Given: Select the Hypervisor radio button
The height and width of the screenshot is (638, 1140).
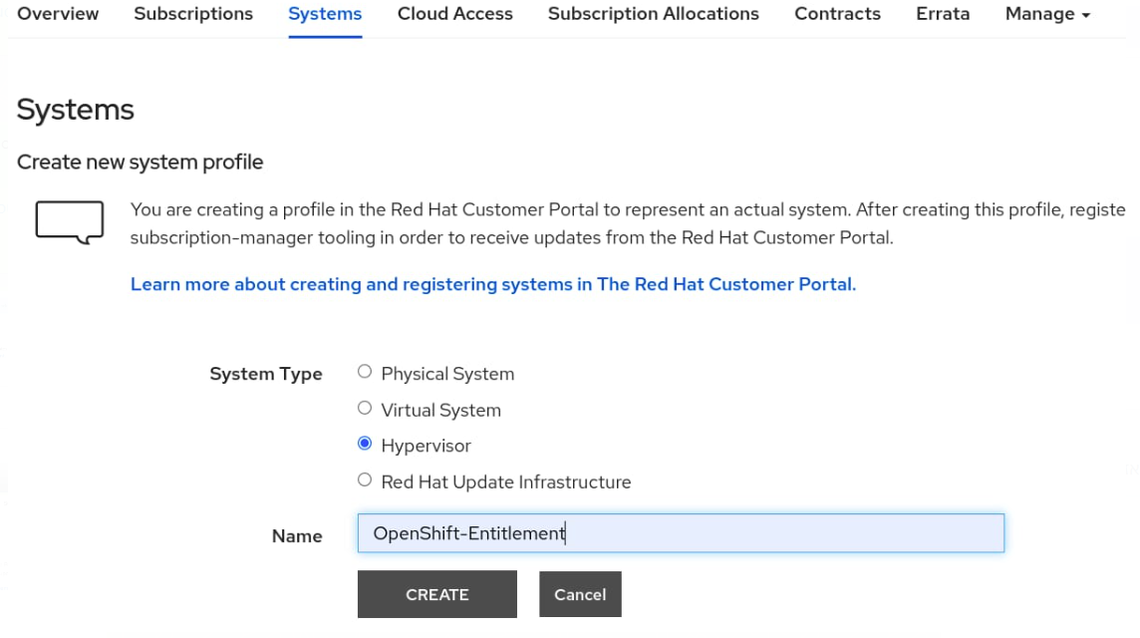Looking at the screenshot, I should click(365, 445).
